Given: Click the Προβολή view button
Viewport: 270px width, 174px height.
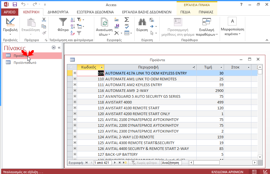Looking at the screenshot, I should [x=10, y=26].
